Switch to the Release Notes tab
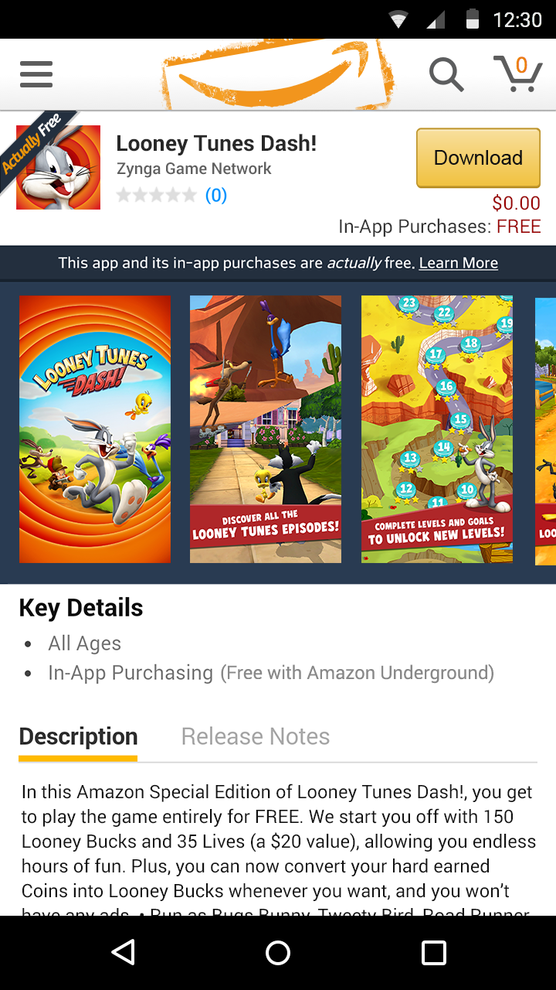 256,736
